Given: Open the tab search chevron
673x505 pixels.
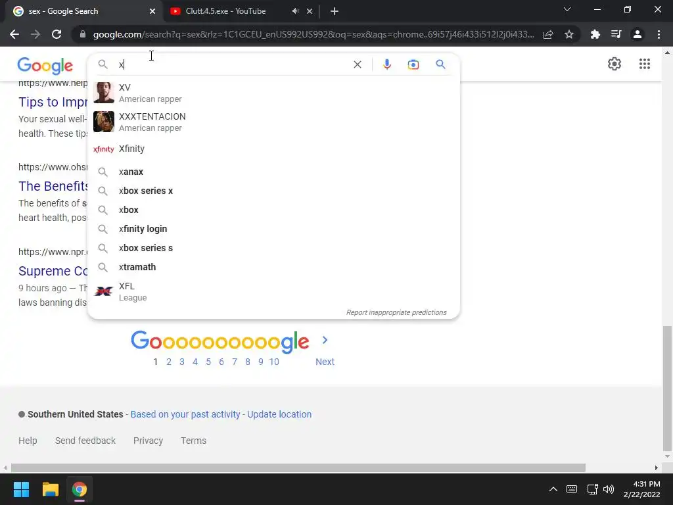Looking at the screenshot, I should pyautogui.click(x=567, y=9).
